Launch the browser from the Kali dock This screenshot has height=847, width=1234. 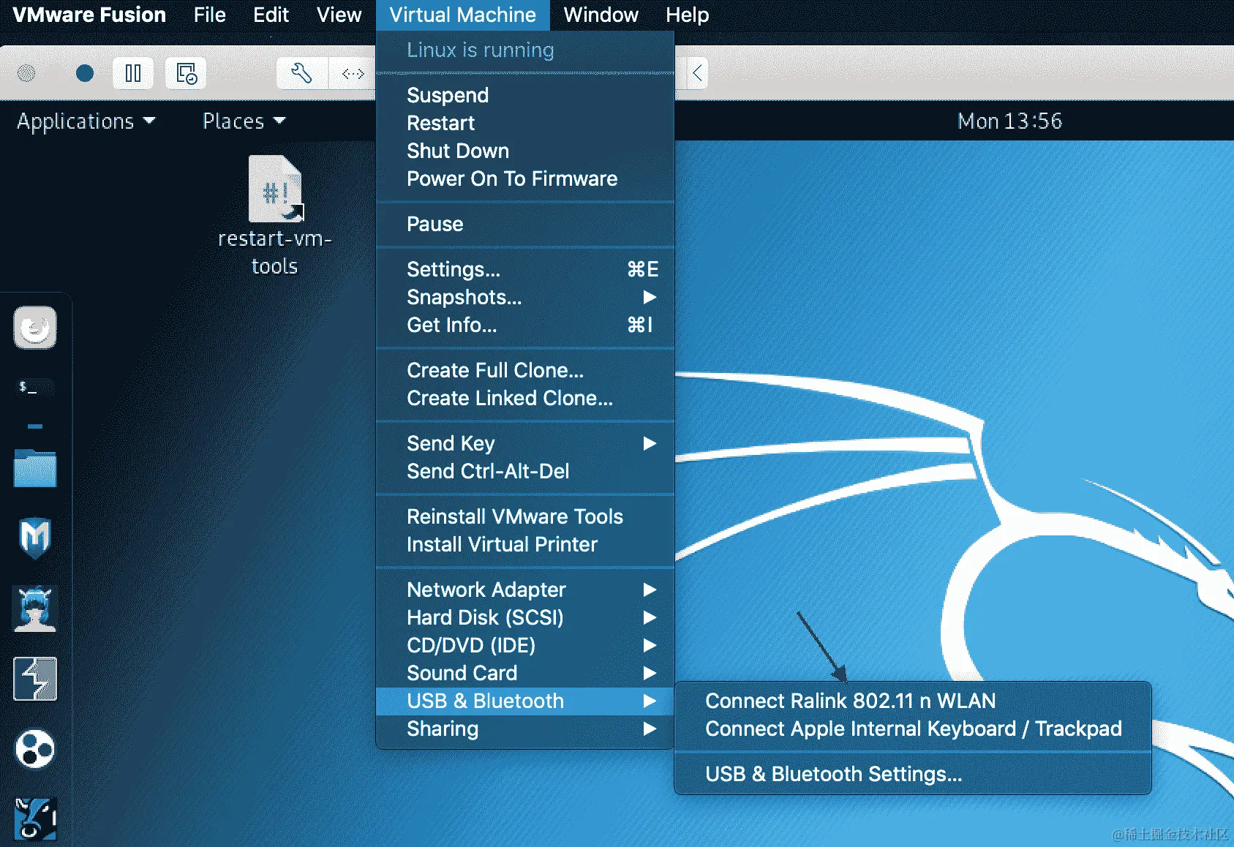(35, 328)
